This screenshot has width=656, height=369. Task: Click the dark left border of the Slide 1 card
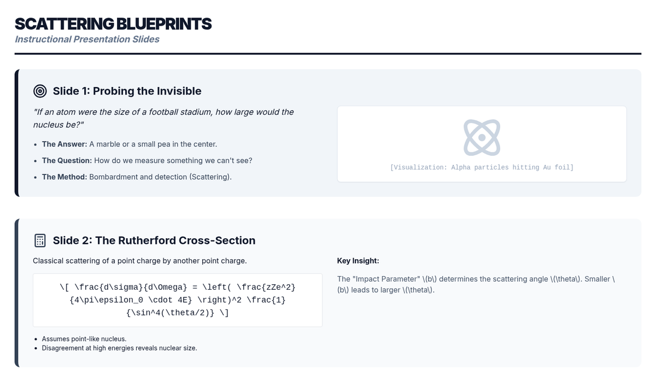click(16, 133)
